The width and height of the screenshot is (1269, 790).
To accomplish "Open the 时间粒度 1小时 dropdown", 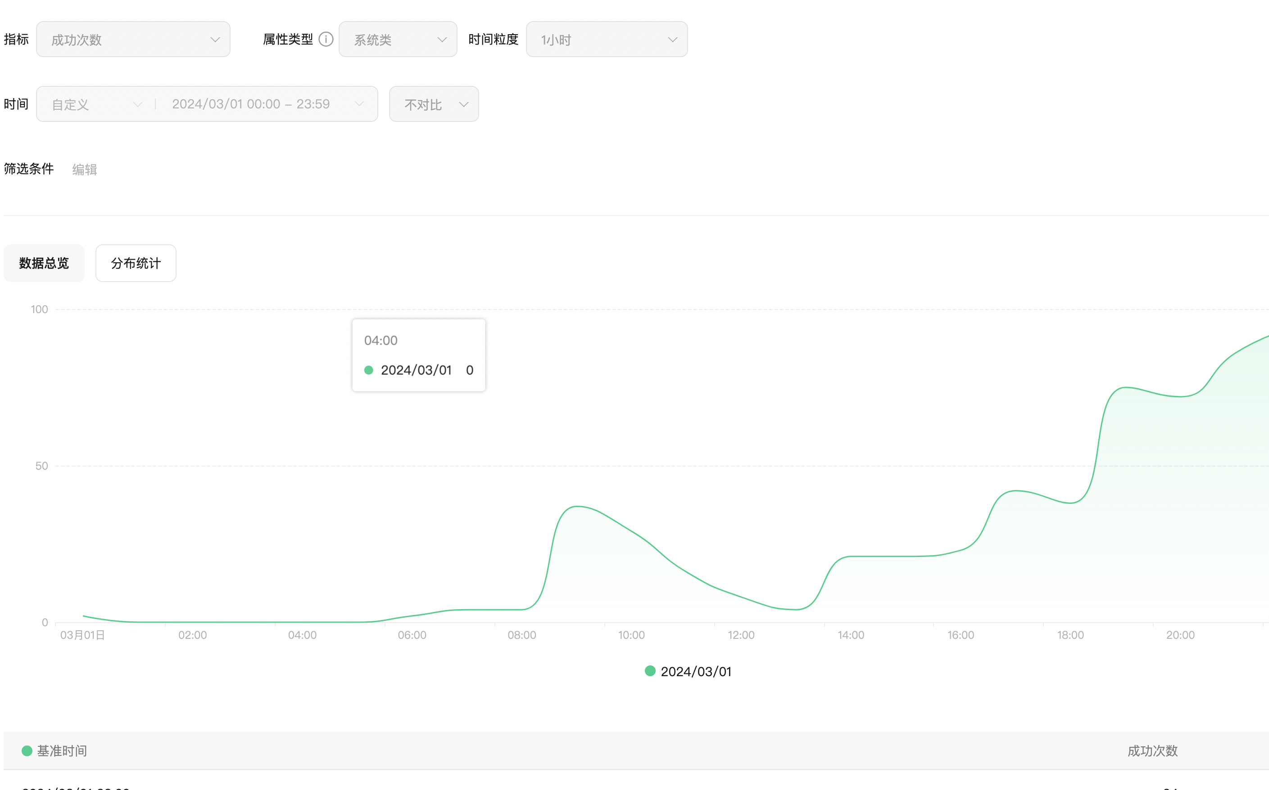I will [606, 40].
